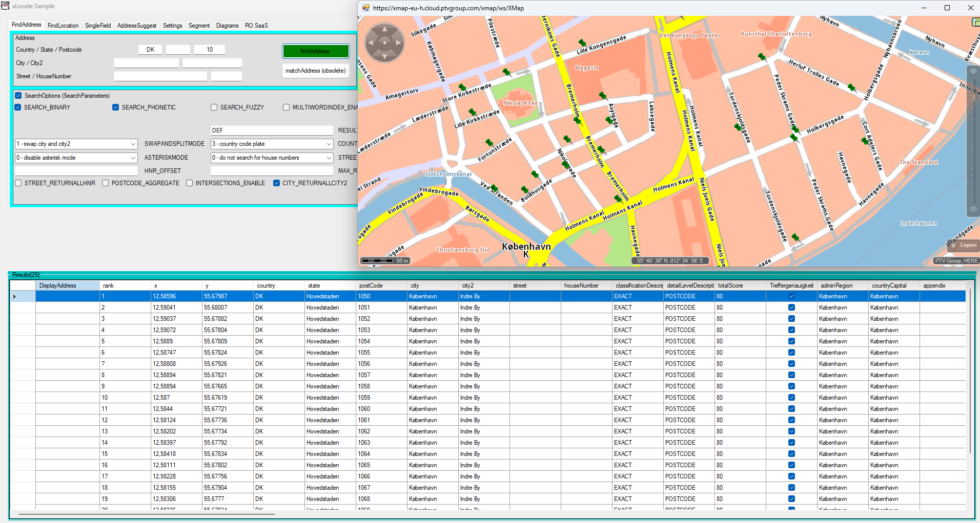The image size is (980, 523).
Task: Click the green pin near Lille Kongensgade
Action: point(582,43)
